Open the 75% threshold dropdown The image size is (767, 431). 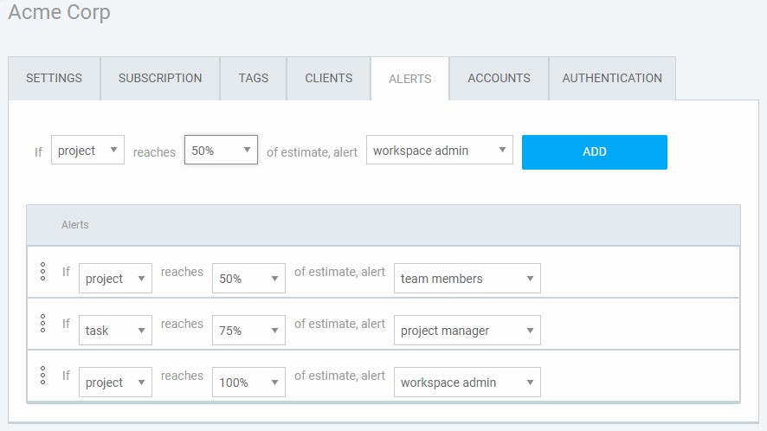(x=248, y=331)
